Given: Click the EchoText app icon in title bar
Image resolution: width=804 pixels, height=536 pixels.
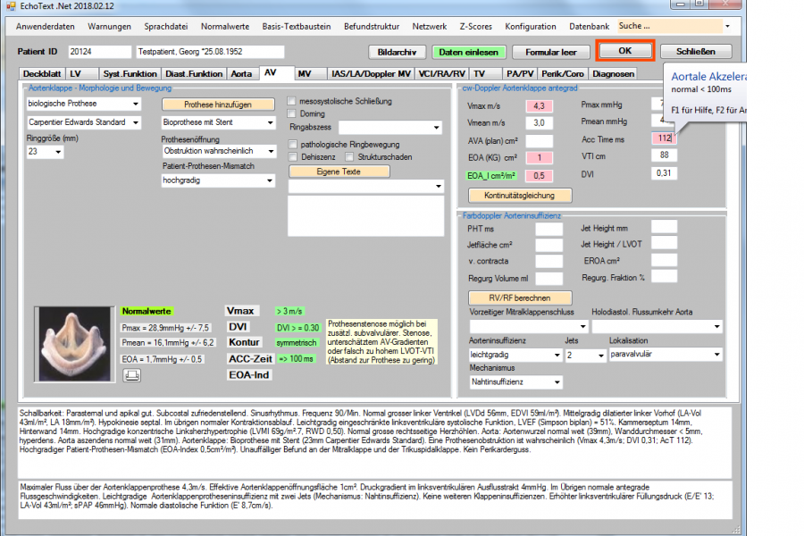Looking at the screenshot, I should tap(11, 6).
